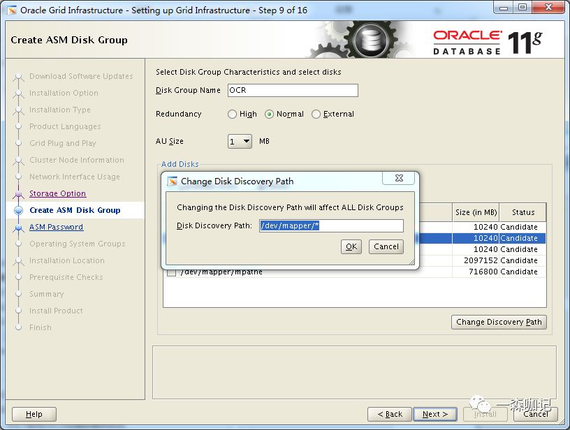Click the Product Languages step

(65, 126)
